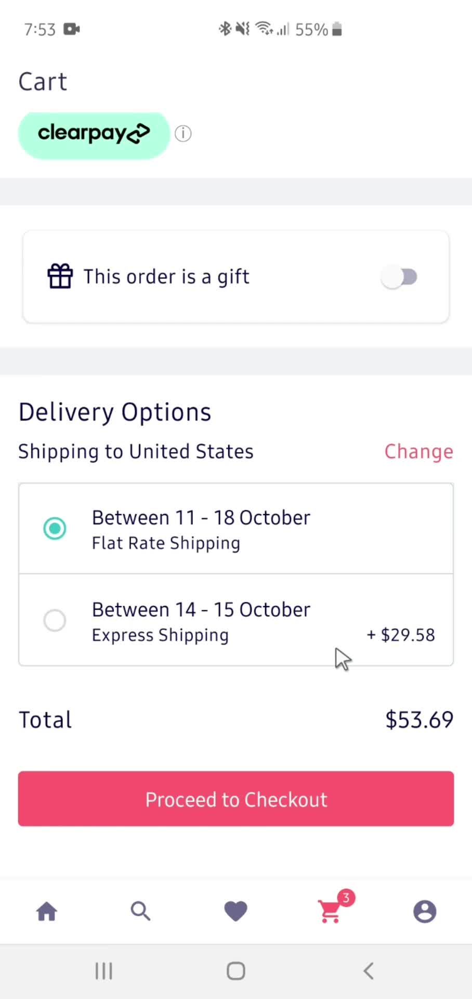Open the search magnifier icon
Screen dimensions: 472x999
tap(140, 912)
